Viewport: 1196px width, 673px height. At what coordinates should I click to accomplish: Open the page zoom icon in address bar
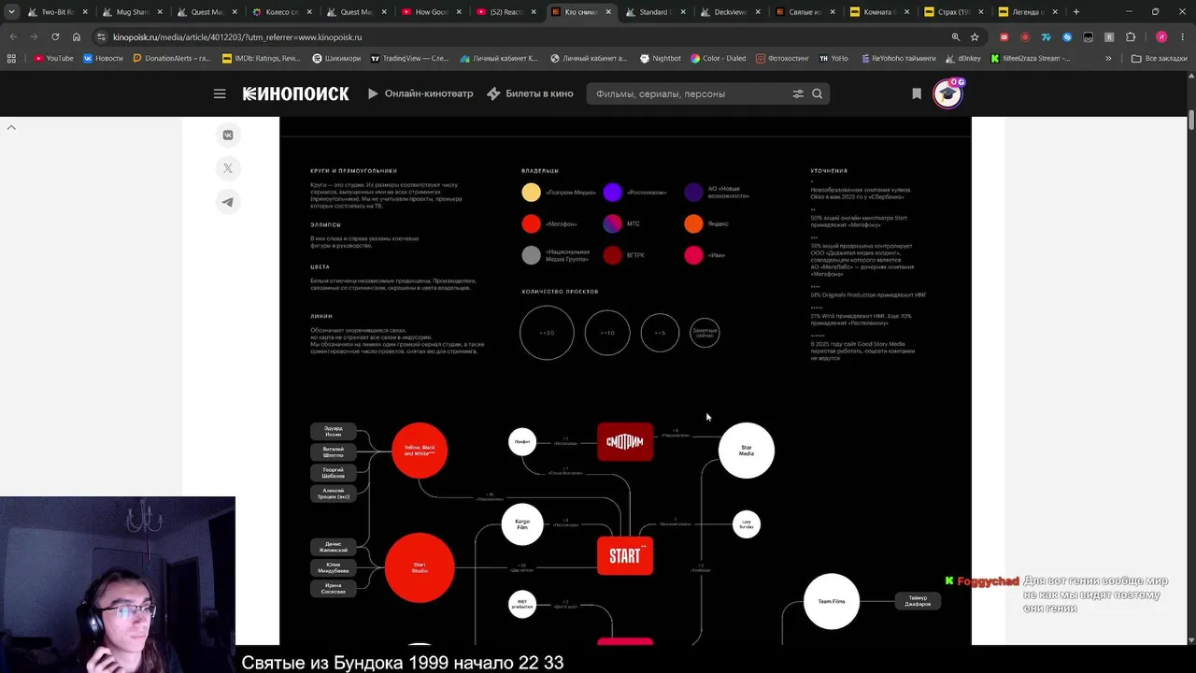(955, 36)
